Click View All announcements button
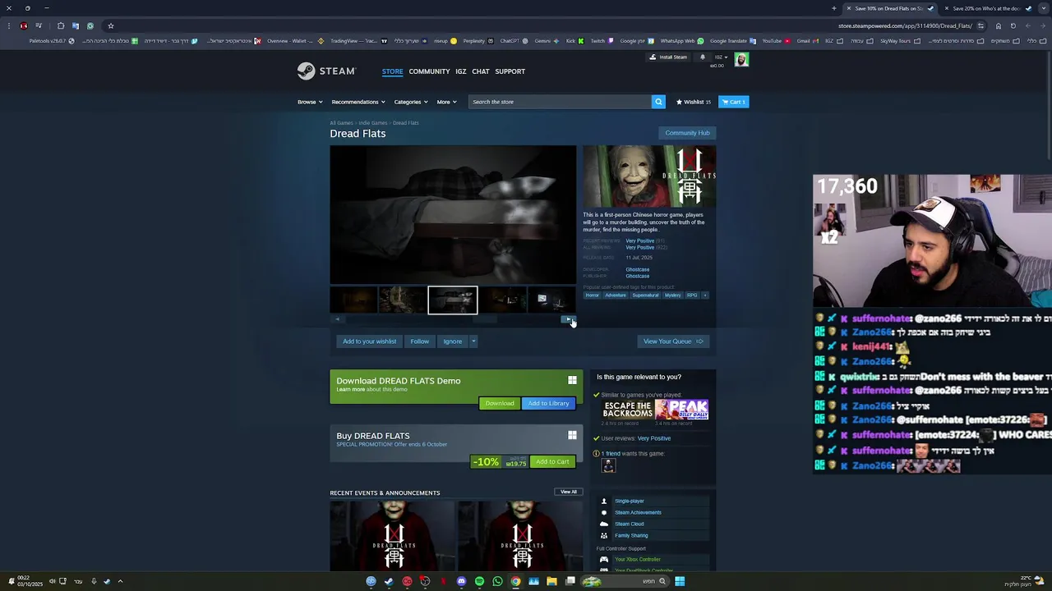This screenshot has width=1052, height=591. coord(569,492)
